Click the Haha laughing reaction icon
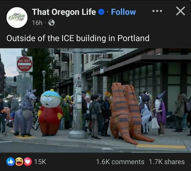 point(19,162)
